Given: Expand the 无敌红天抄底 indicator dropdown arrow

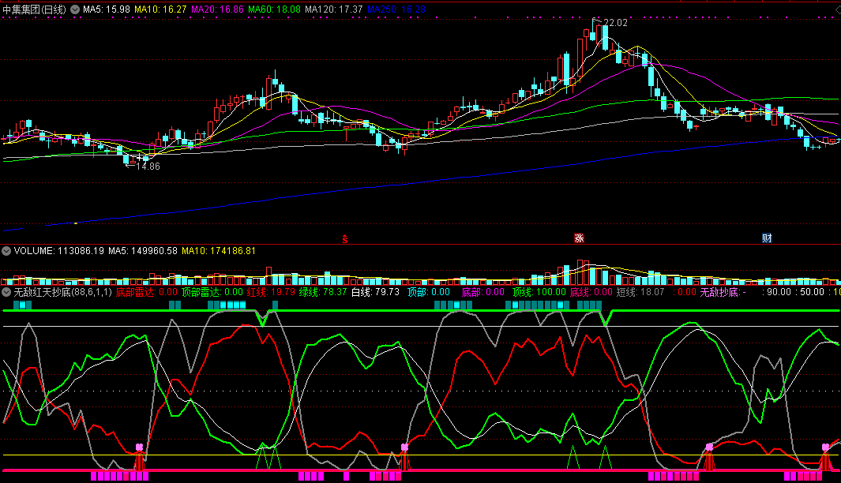Looking at the screenshot, I should tap(6, 292).
